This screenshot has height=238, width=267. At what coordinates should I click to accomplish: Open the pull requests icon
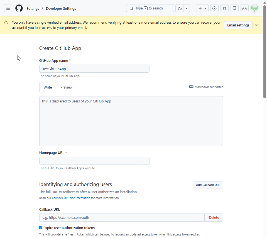[224, 8]
